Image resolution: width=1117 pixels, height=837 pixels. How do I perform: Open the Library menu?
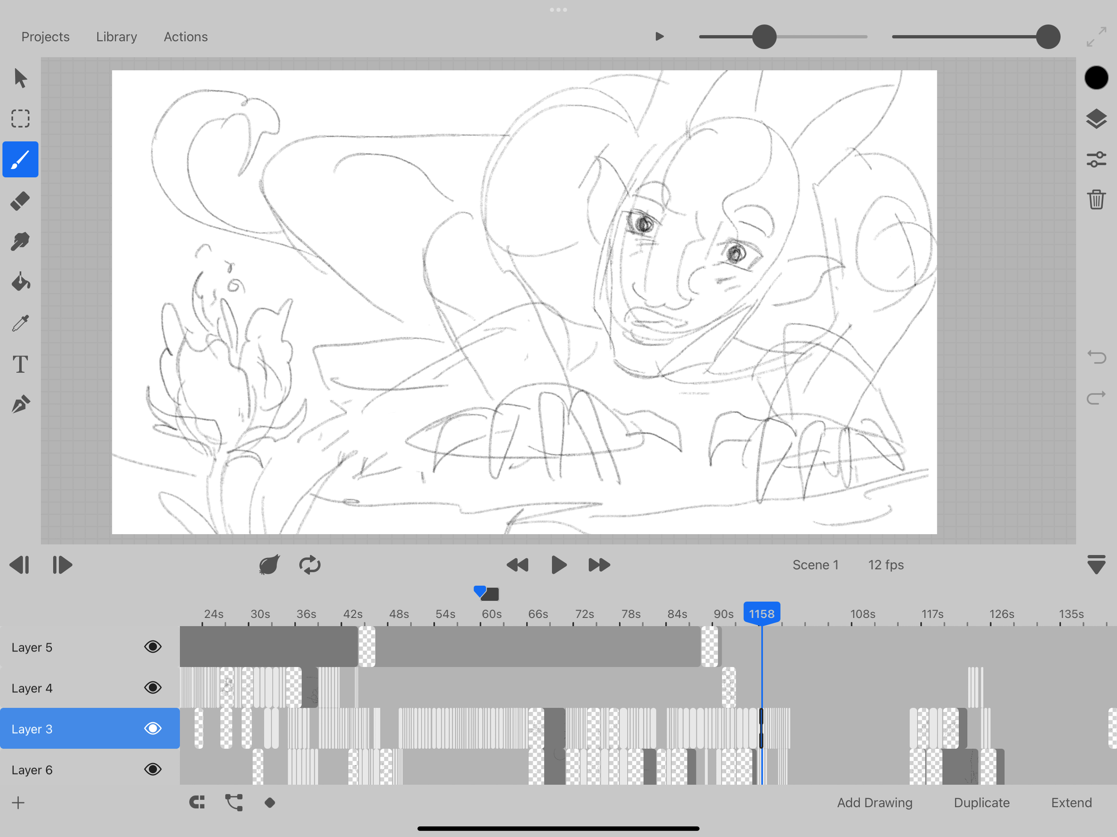click(x=116, y=37)
